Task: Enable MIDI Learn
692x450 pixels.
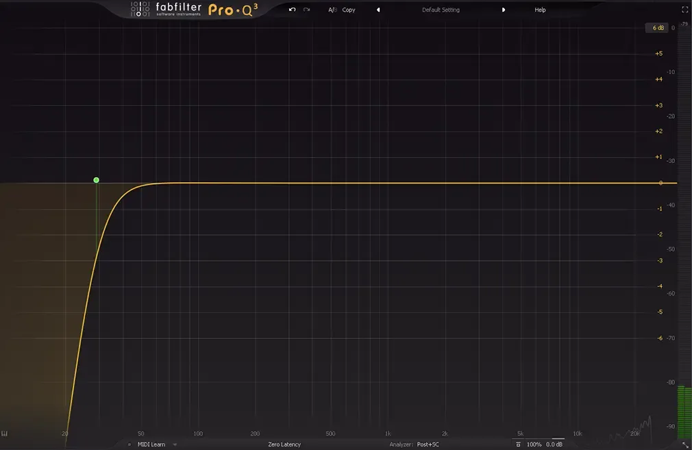Action: [x=151, y=445]
